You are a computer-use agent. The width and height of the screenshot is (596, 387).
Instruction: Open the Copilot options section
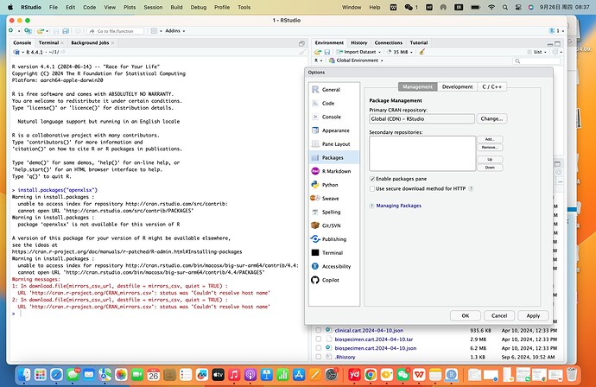pyautogui.click(x=330, y=280)
